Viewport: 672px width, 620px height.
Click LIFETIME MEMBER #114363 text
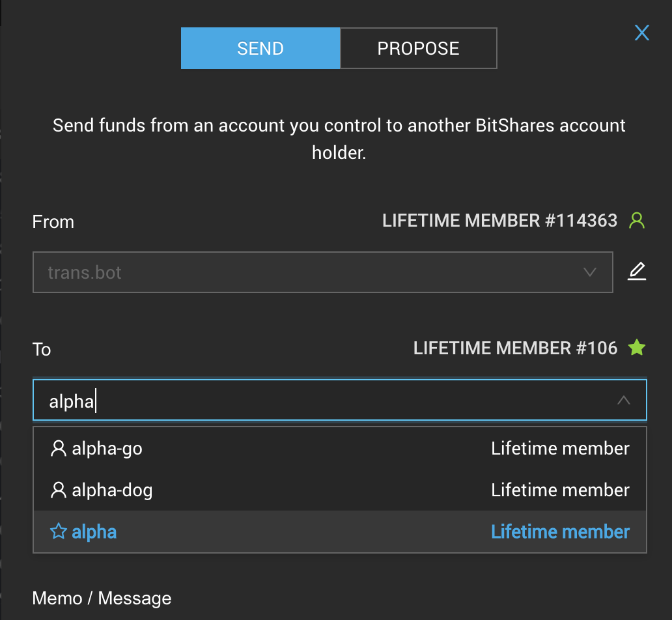499,220
